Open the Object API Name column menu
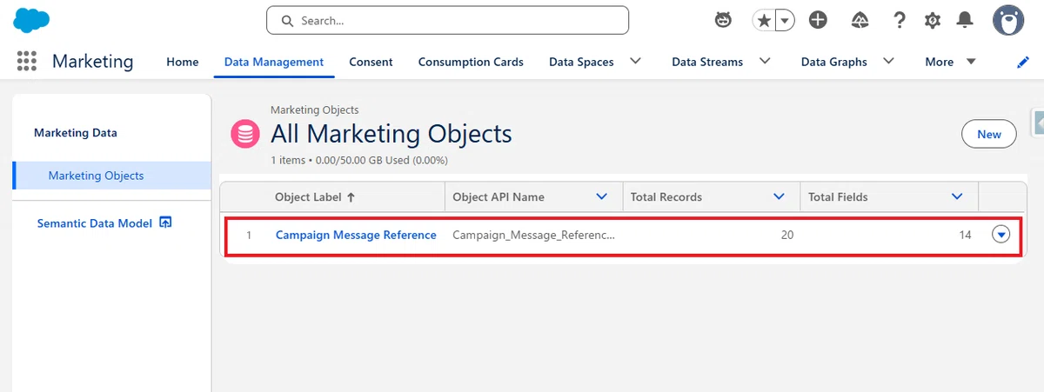Image resolution: width=1044 pixels, height=392 pixels. click(x=602, y=197)
